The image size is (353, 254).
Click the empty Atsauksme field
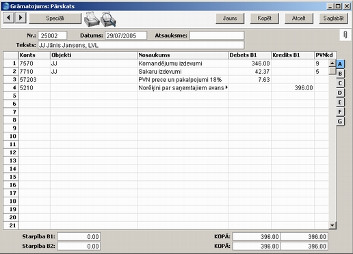217,36
